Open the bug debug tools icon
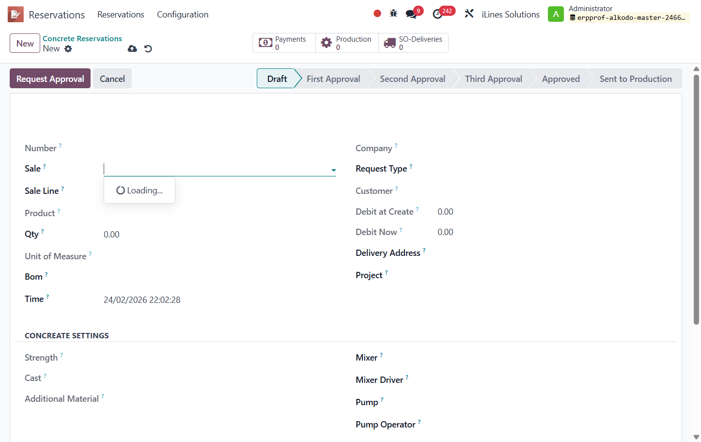The image size is (701, 442). 393,14
